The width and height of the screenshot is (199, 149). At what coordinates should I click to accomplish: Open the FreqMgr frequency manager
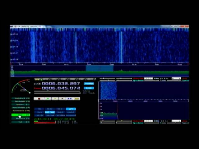point(89,84)
